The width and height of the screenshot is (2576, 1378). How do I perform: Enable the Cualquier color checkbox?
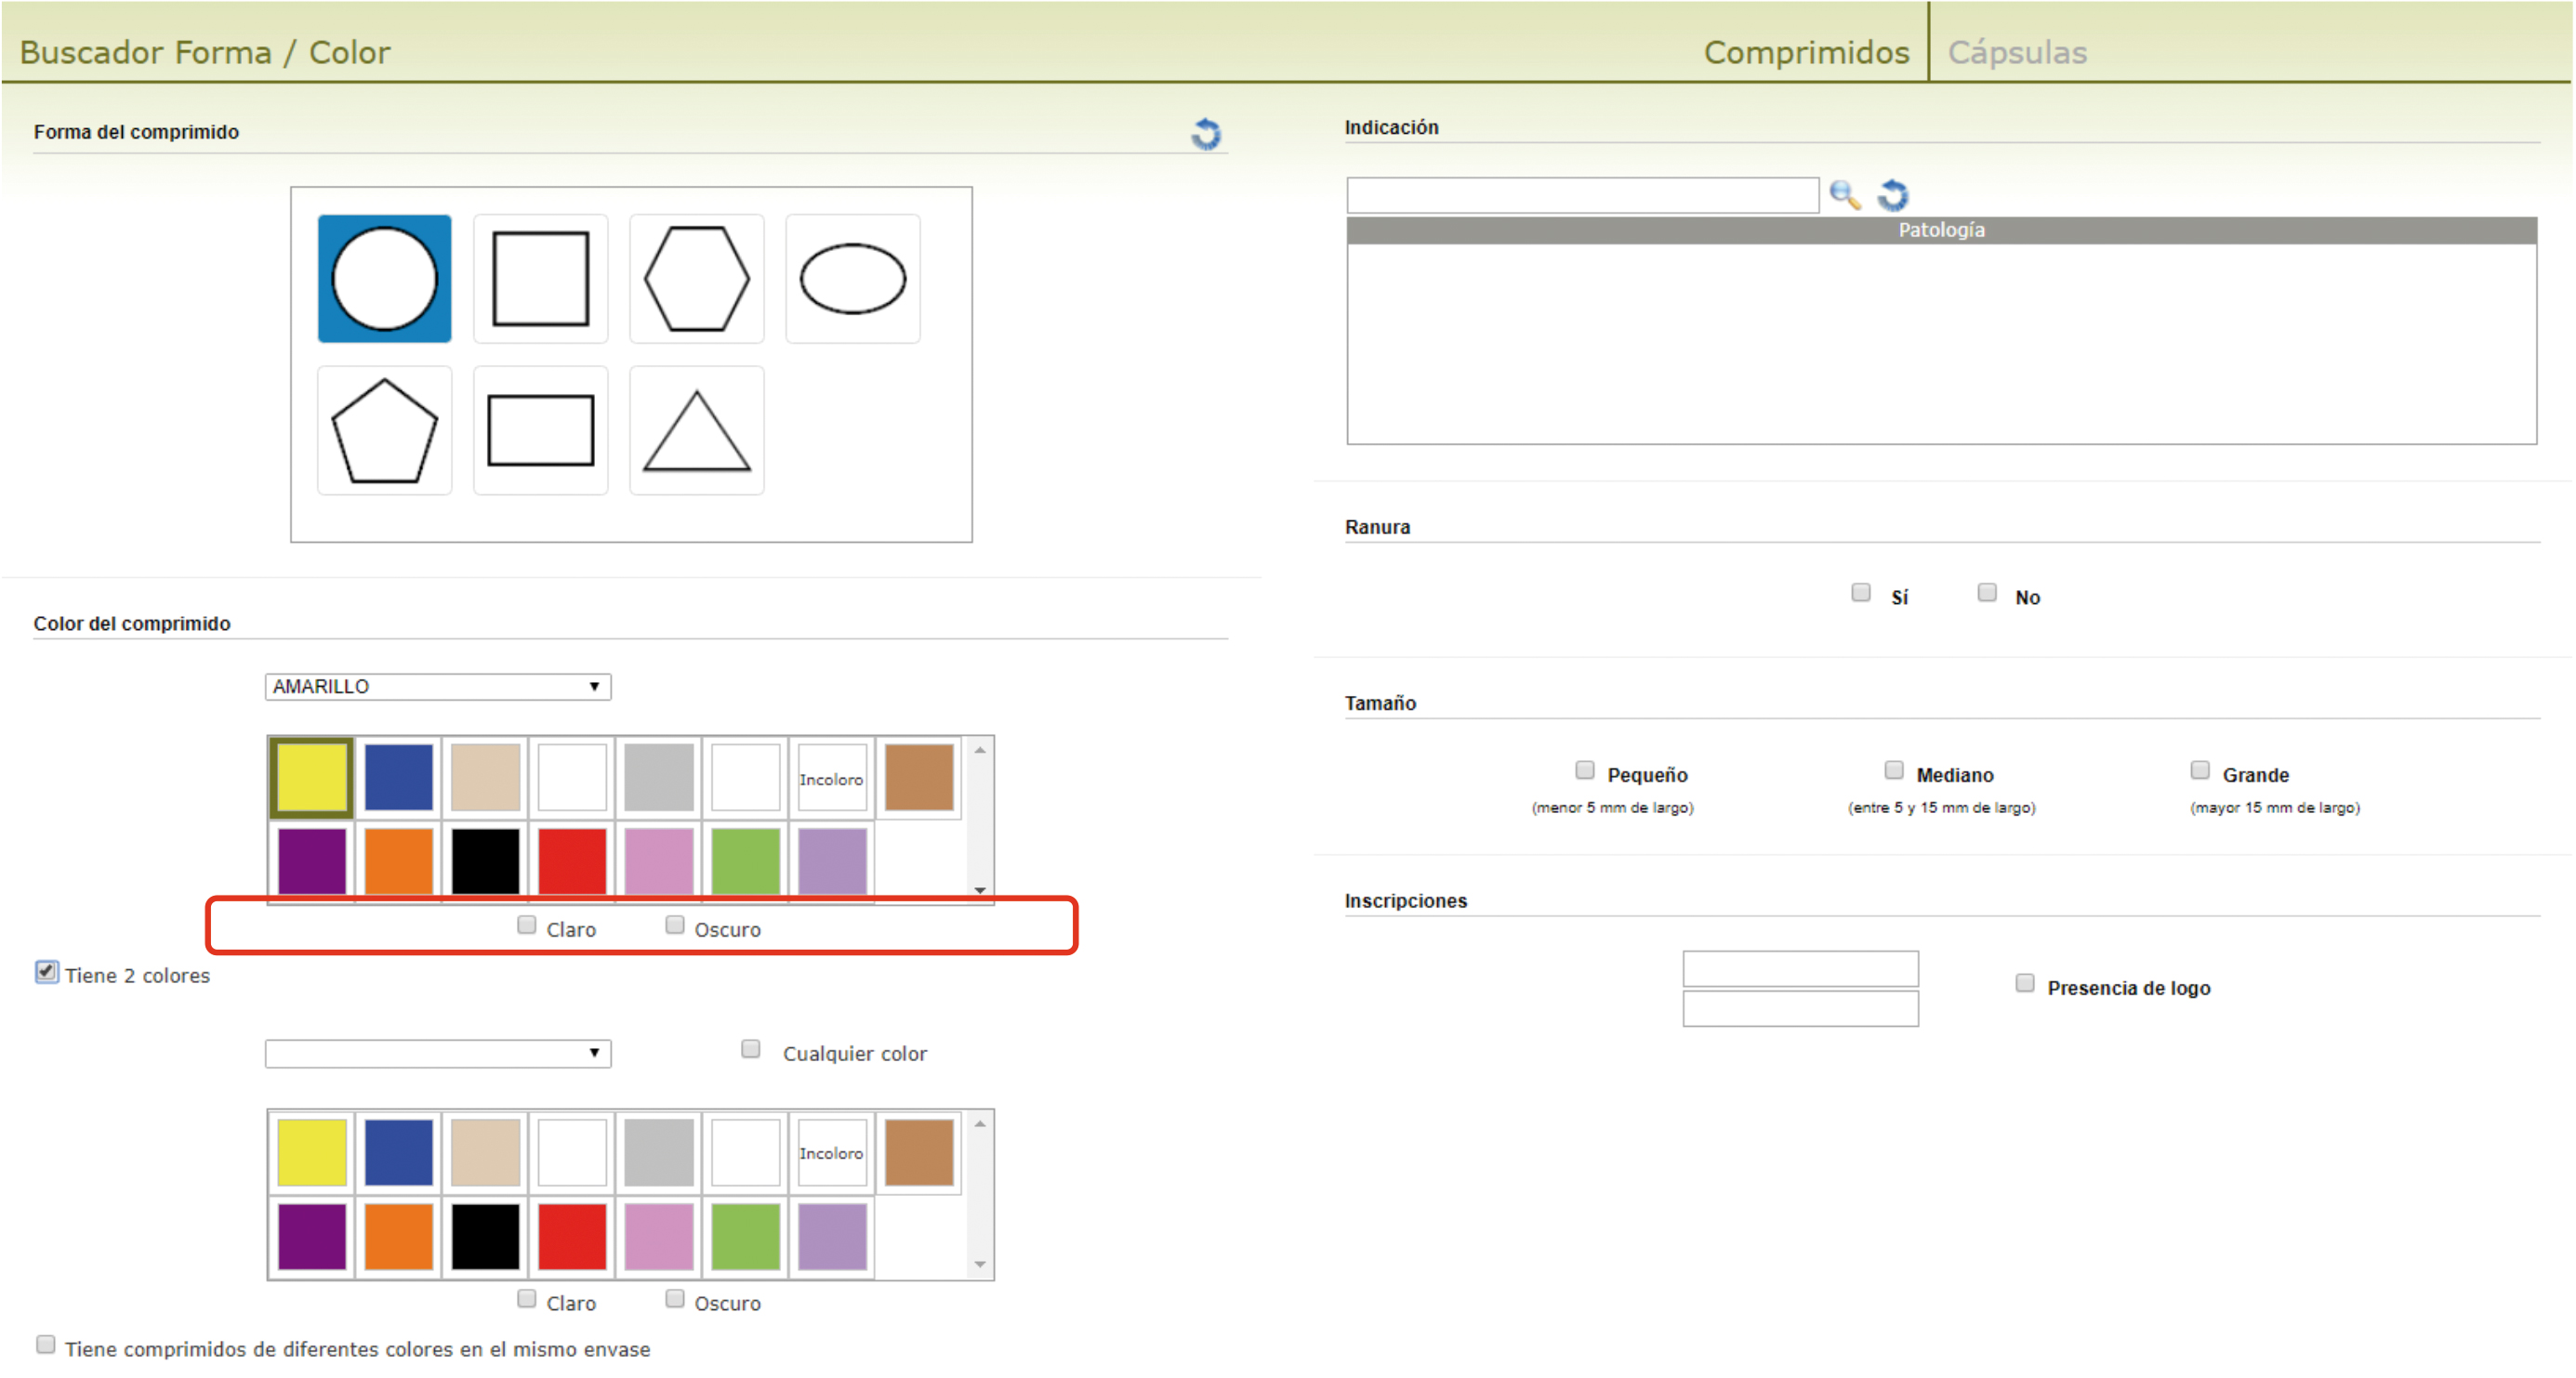tap(751, 1048)
